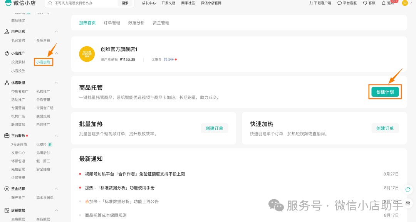Open the 共4张 coupon link
416x222 pixels.
point(169,59)
